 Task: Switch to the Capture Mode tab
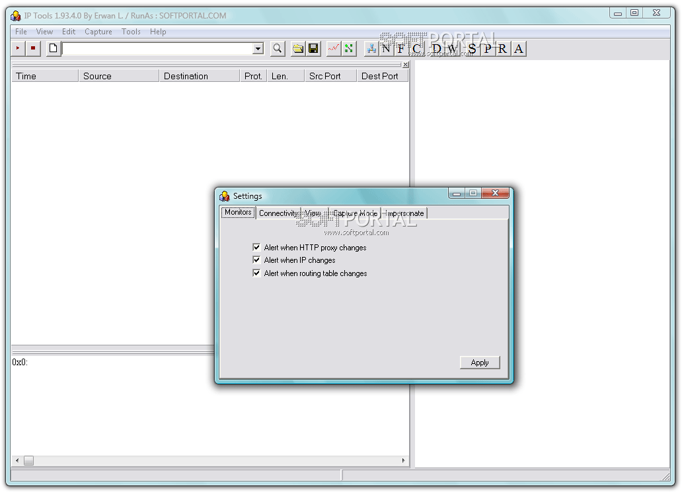click(355, 213)
